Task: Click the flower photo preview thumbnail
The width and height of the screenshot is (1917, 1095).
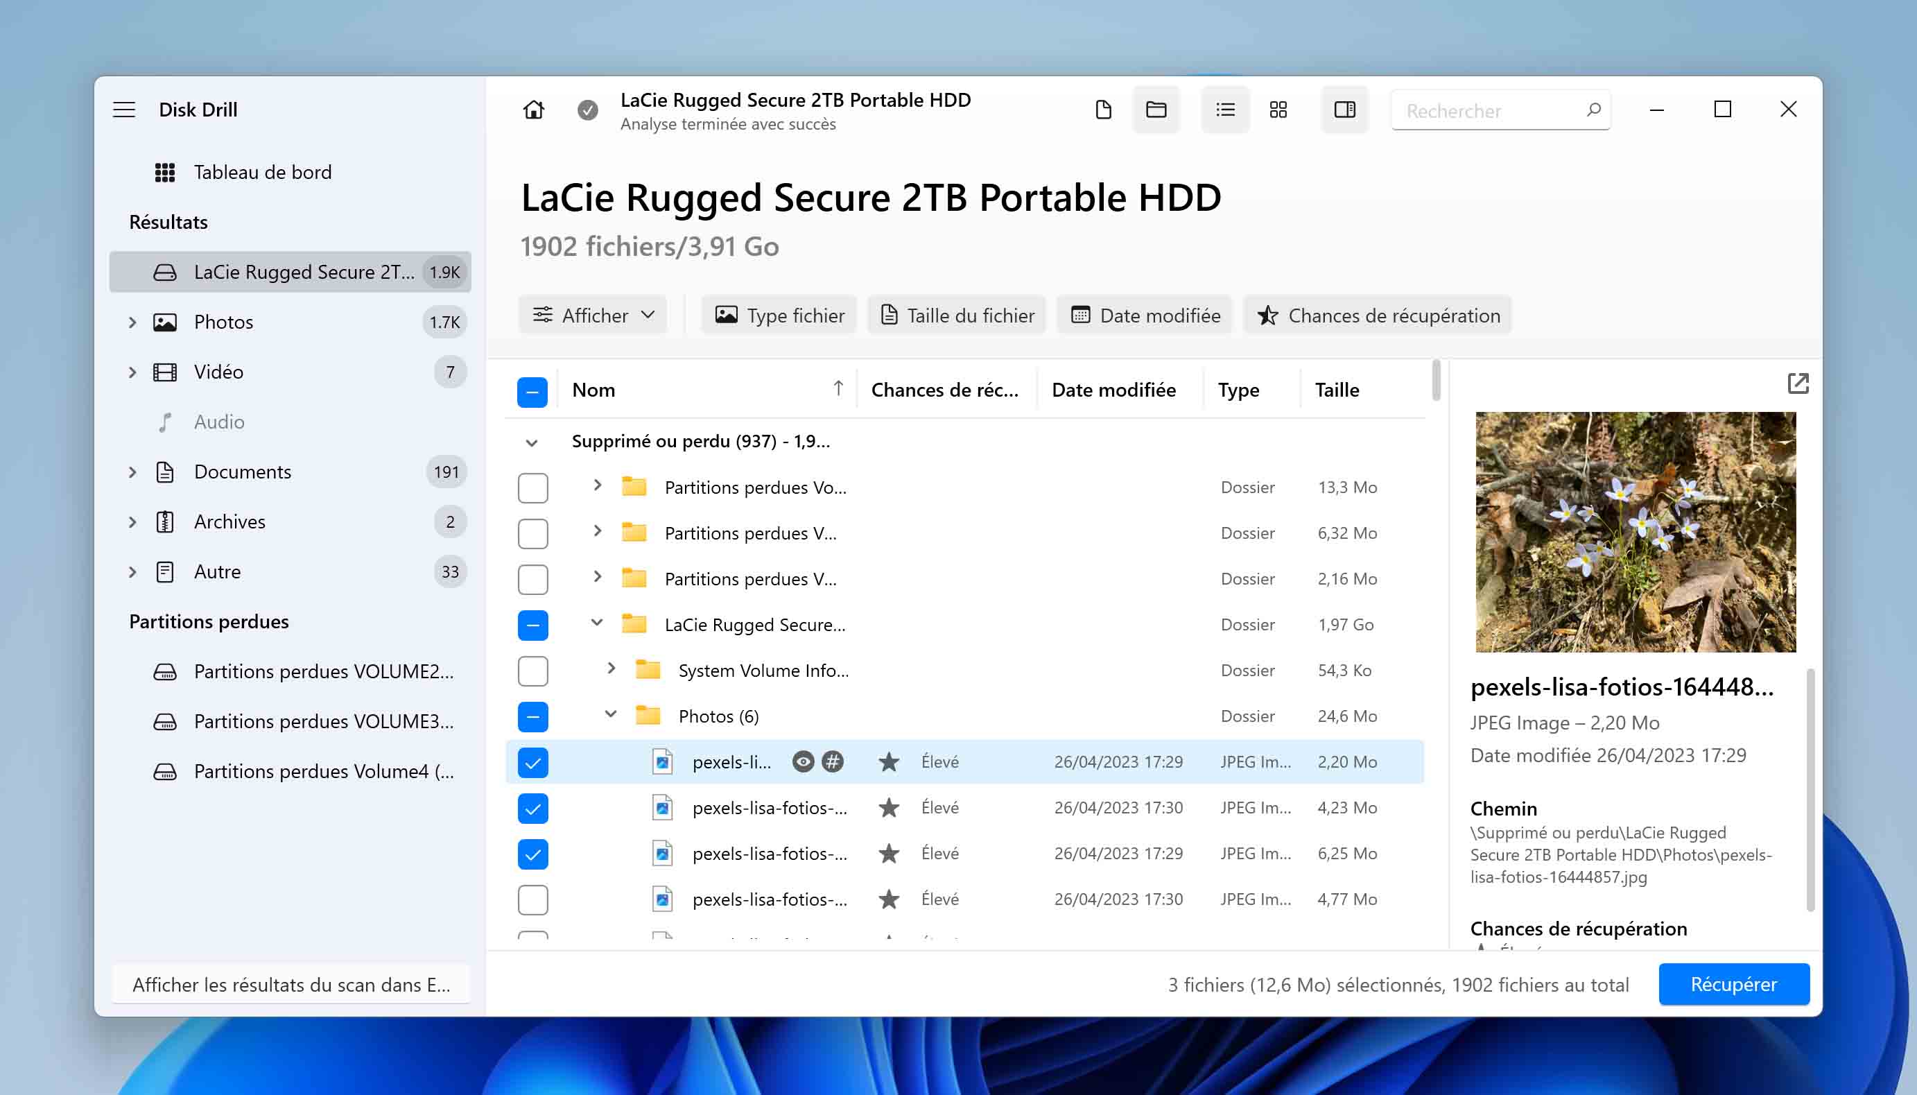Action: click(x=1635, y=532)
